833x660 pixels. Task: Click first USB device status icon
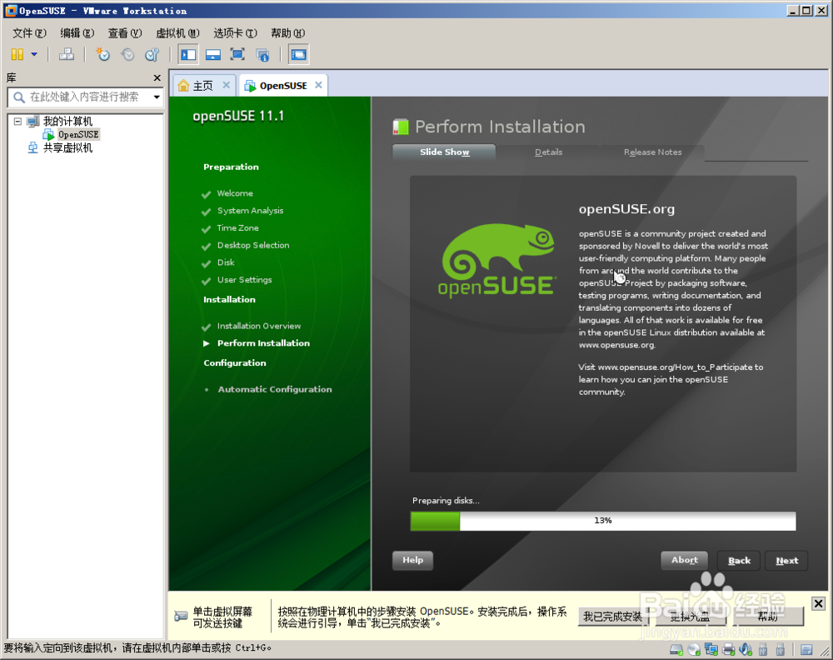763,649
